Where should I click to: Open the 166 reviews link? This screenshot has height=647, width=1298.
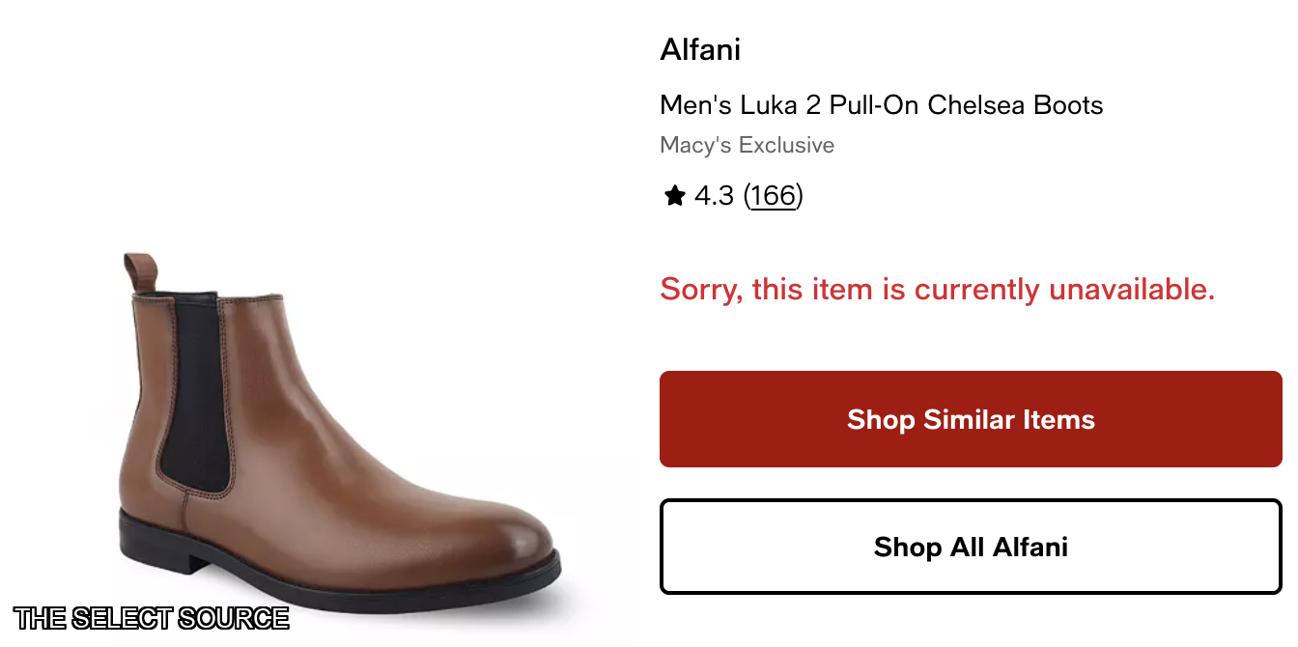pos(773,196)
